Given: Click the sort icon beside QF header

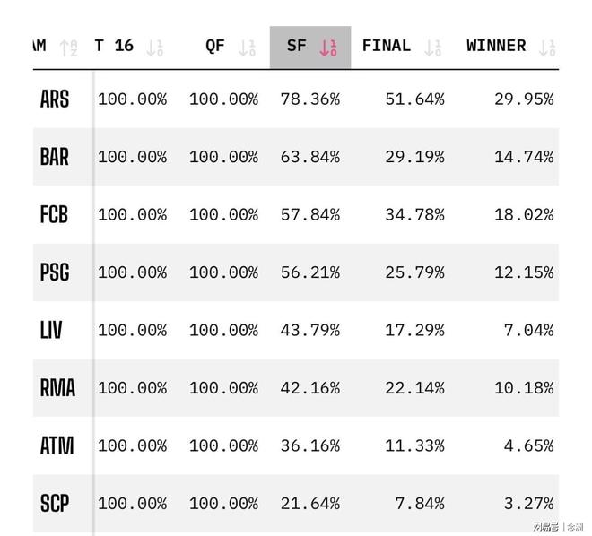Looking at the screenshot, I should point(246,47).
